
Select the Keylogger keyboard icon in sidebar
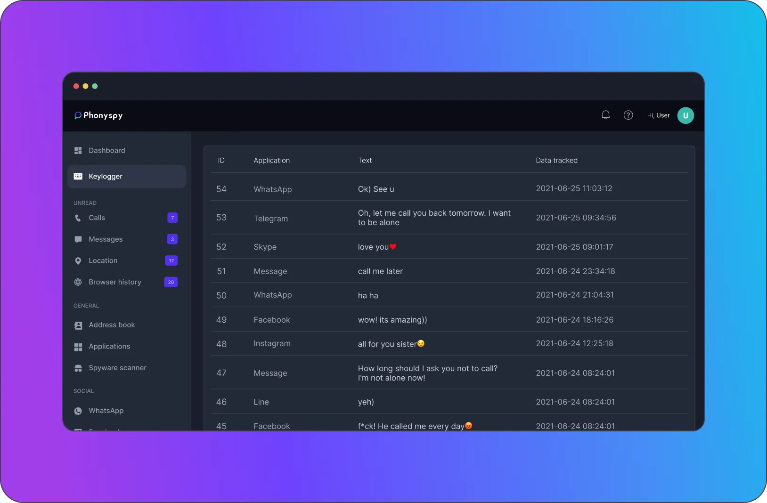coord(78,176)
